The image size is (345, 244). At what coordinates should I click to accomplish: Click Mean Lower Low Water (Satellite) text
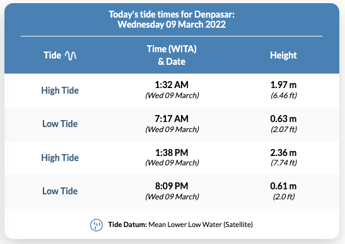point(201,225)
